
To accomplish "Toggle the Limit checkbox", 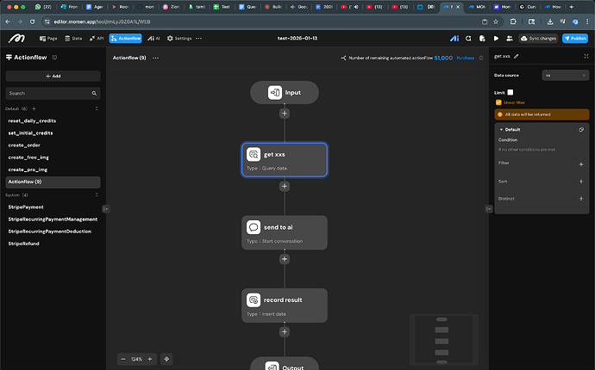I will point(510,92).
